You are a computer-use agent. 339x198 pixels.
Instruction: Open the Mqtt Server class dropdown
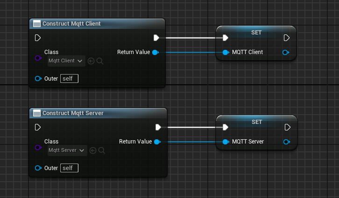click(x=67, y=150)
